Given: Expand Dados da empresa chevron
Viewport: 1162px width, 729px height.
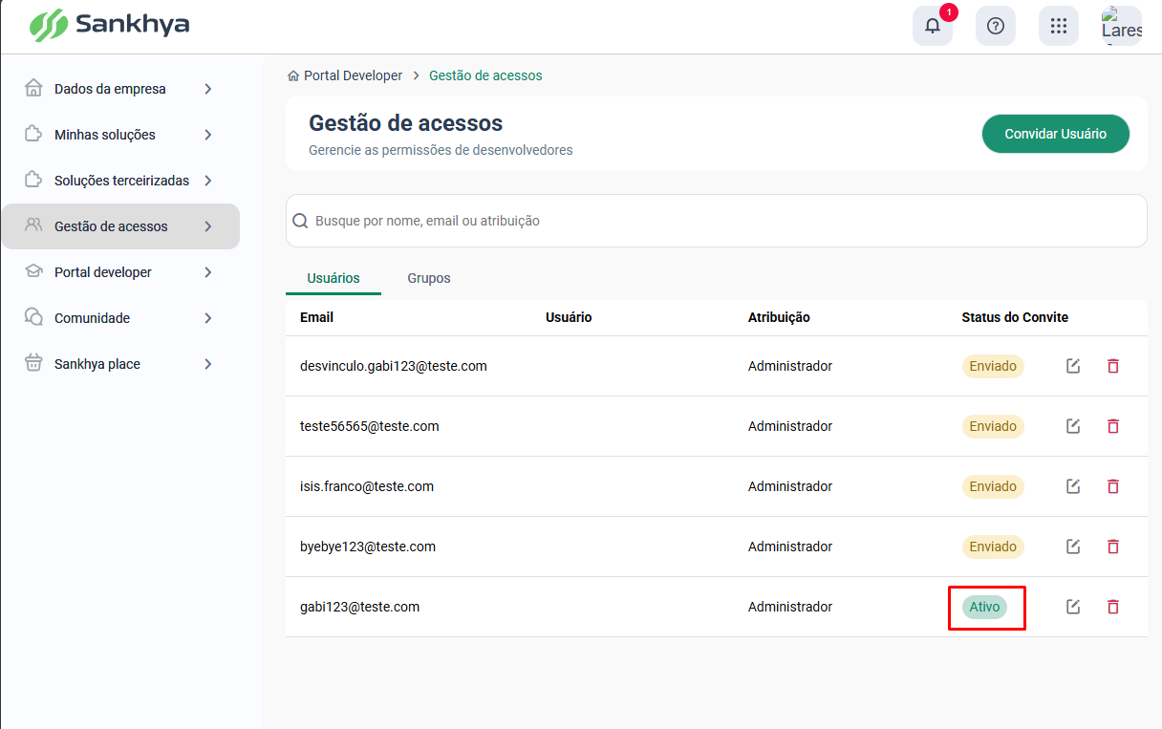Looking at the screenshot, I should 208,89.
